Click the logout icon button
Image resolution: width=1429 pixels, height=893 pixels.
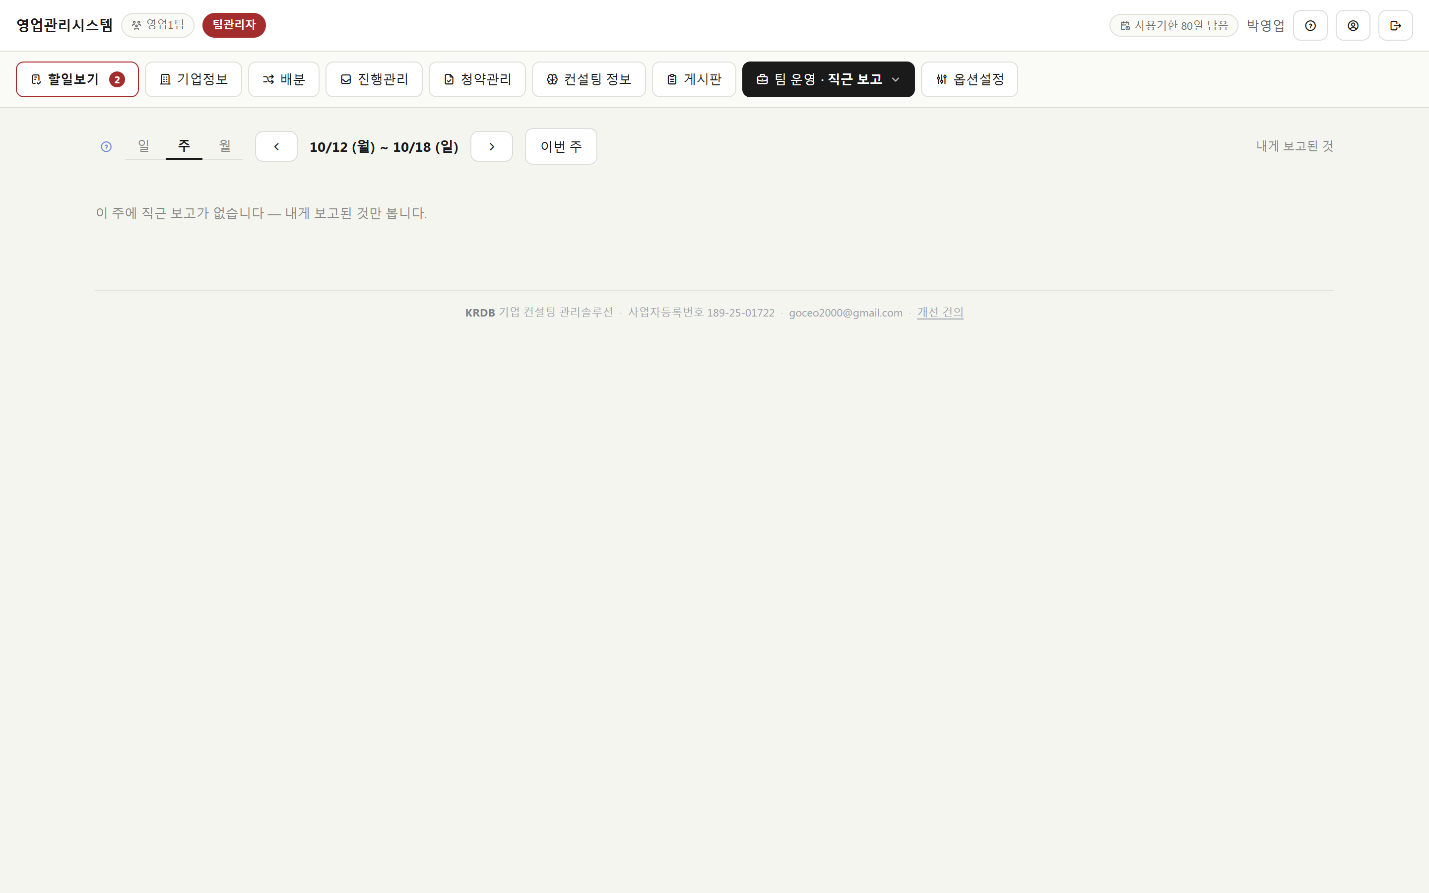coord(1395,25)
